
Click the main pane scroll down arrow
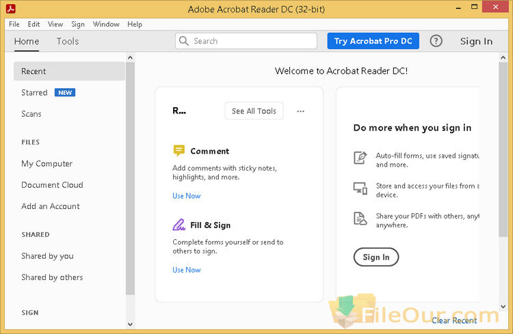tap(503, 307)
